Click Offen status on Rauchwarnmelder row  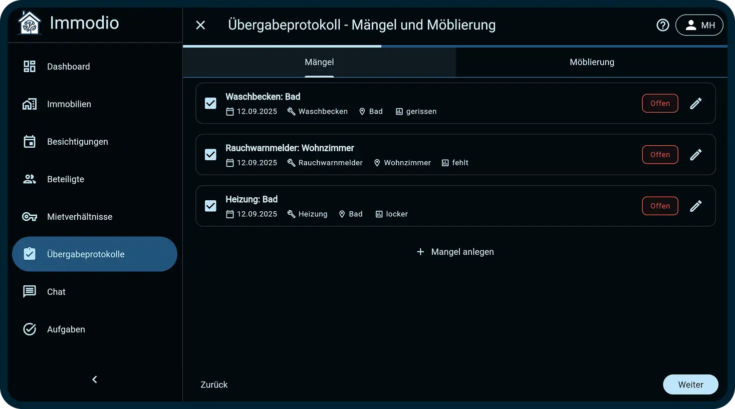660,155
